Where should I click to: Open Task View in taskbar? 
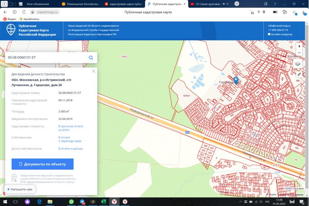[x=15, y=202]
